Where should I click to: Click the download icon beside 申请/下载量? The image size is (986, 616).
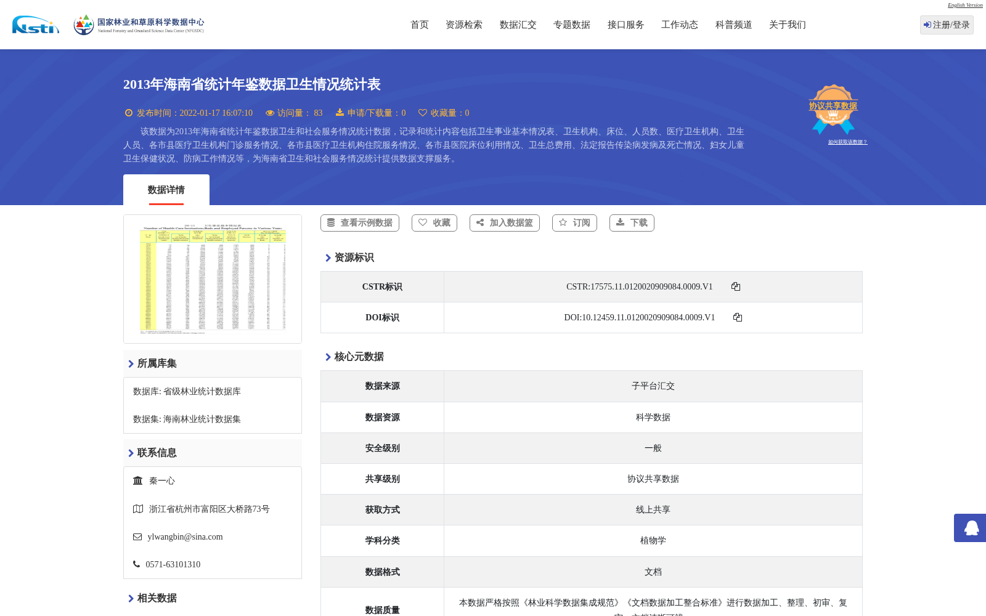click(x=340, y=113)
